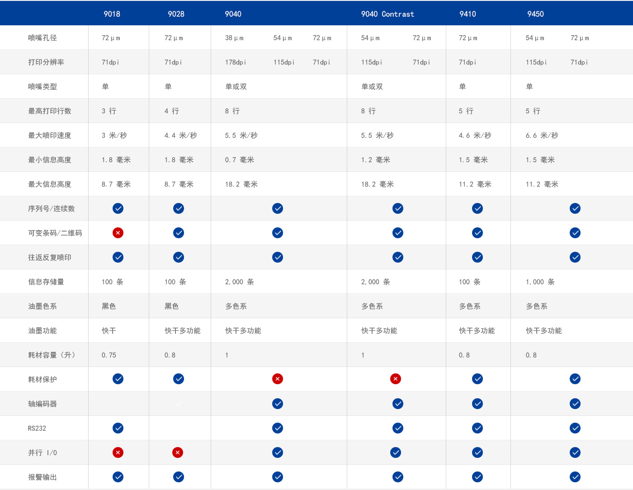Viewport: 633px width, 490px height.
Task: Click the 6.6 米/秒 speed value
Action: pos(542,136)
